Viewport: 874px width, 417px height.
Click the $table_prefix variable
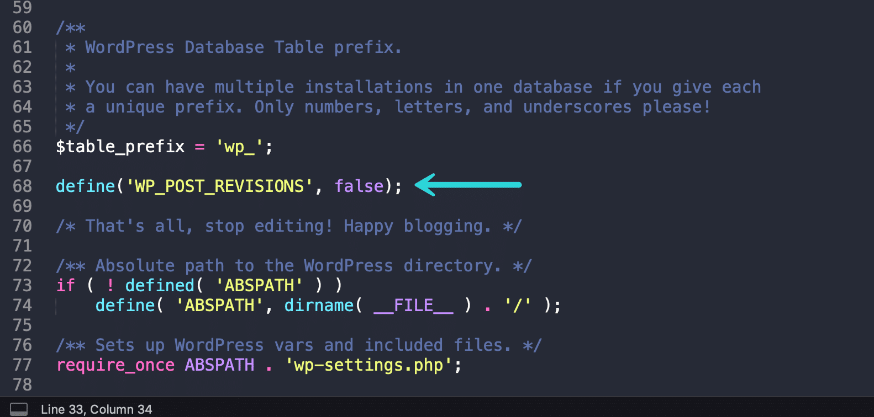coord(120,147)
